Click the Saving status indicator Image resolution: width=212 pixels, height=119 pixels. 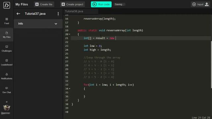click(119, 4)
